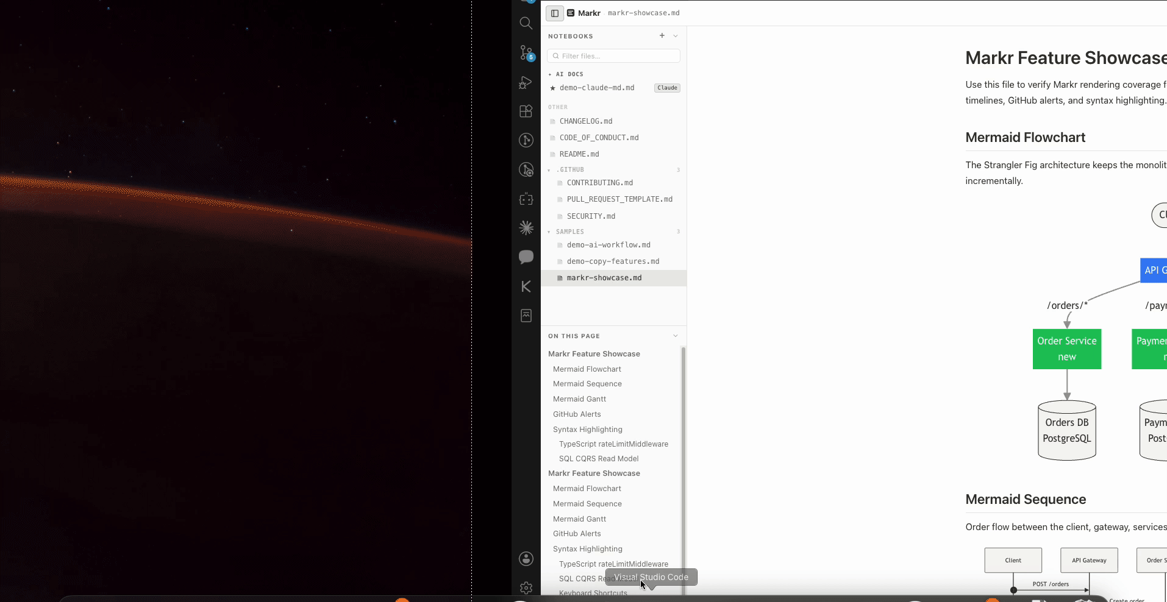Click the API Gateway box in sequence diagram
1167x602 pixels.
pyautogui.click(x=1089, y=561)
